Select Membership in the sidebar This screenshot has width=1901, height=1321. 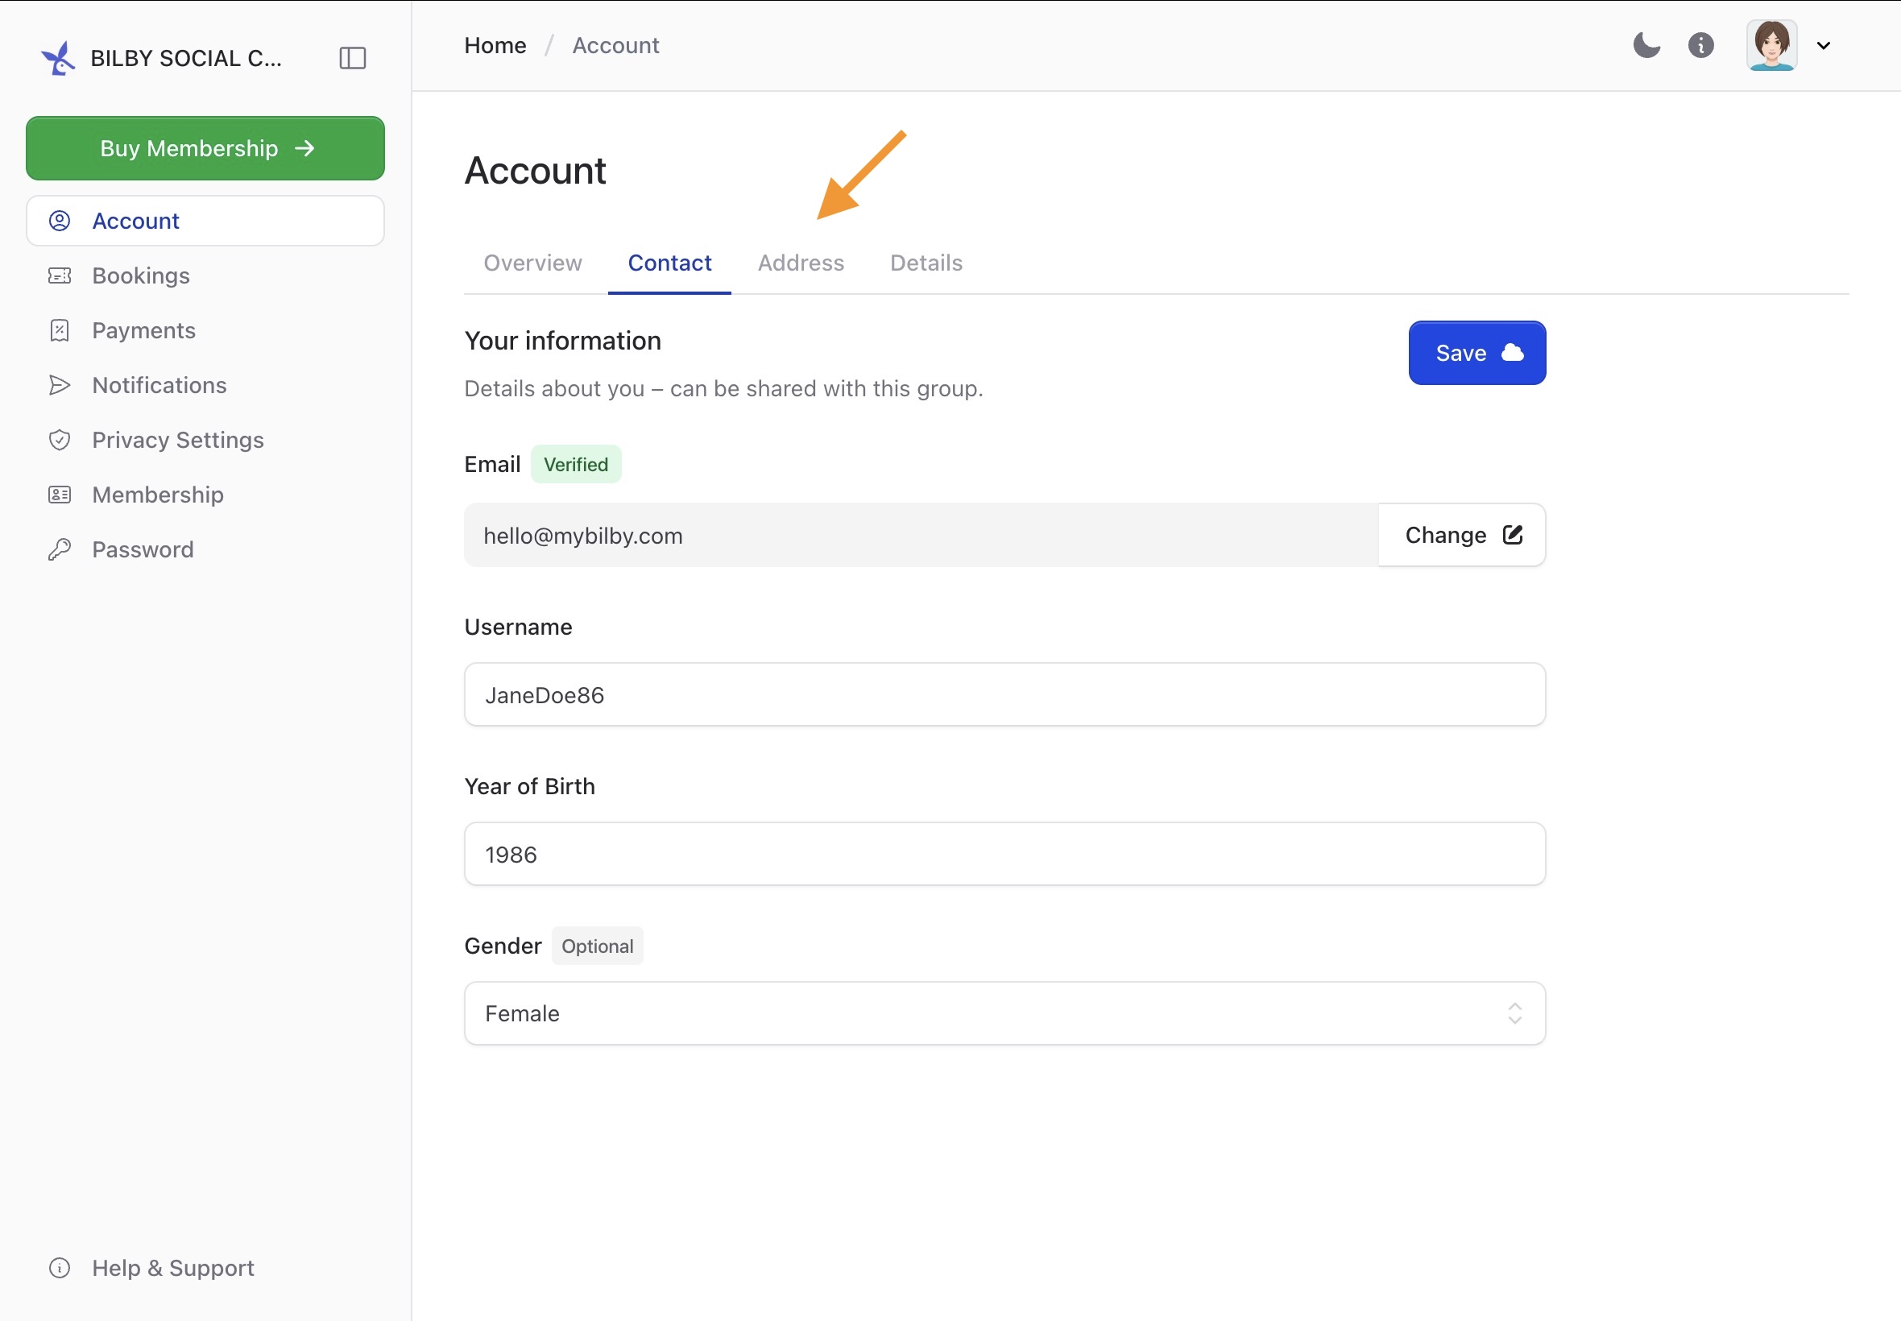pyautogui.click(x=205, y=495)
